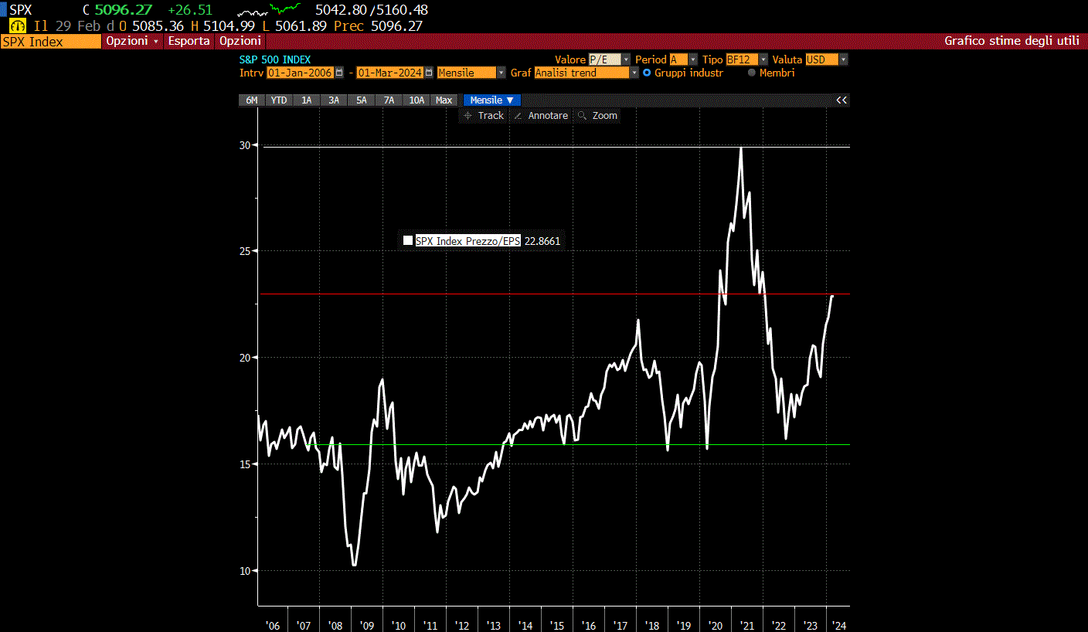
Task: Select the 6M range tab
Action: (x=252, y=100)
